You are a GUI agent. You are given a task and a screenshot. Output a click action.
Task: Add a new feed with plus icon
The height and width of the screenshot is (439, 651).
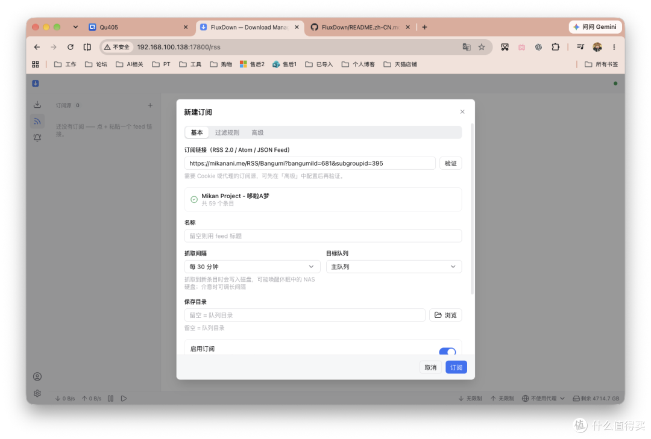point(150,105)
